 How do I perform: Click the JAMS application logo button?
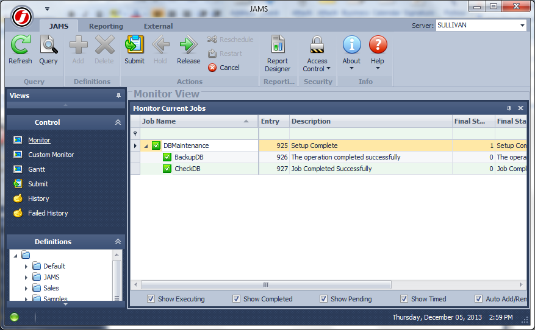(22, 16)
